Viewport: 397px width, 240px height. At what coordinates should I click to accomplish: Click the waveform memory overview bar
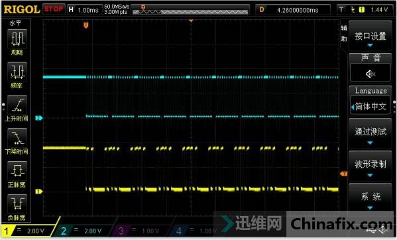tap(190, 10)
